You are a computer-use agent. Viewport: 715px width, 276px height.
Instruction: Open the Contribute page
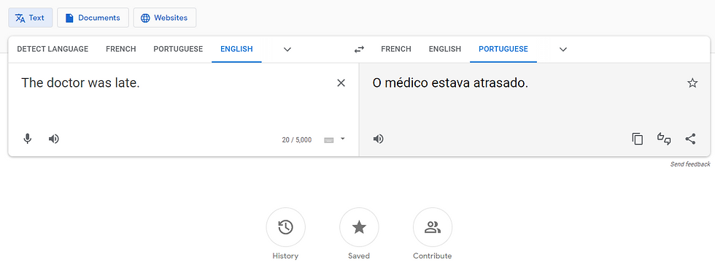[432, 227]
